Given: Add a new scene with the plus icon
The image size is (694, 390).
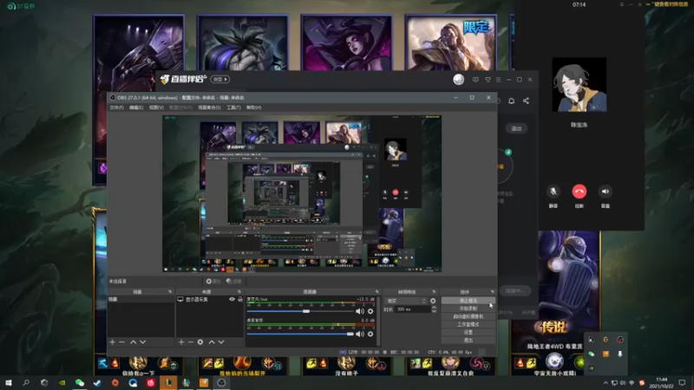Looking at the screenshot, I should pyautogui.click(x=113, y=341).
